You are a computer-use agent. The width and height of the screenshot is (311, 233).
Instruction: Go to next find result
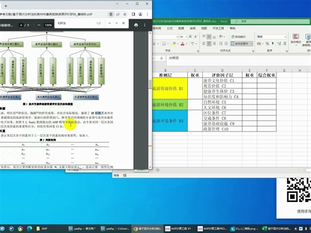click(x=117, y=23)
